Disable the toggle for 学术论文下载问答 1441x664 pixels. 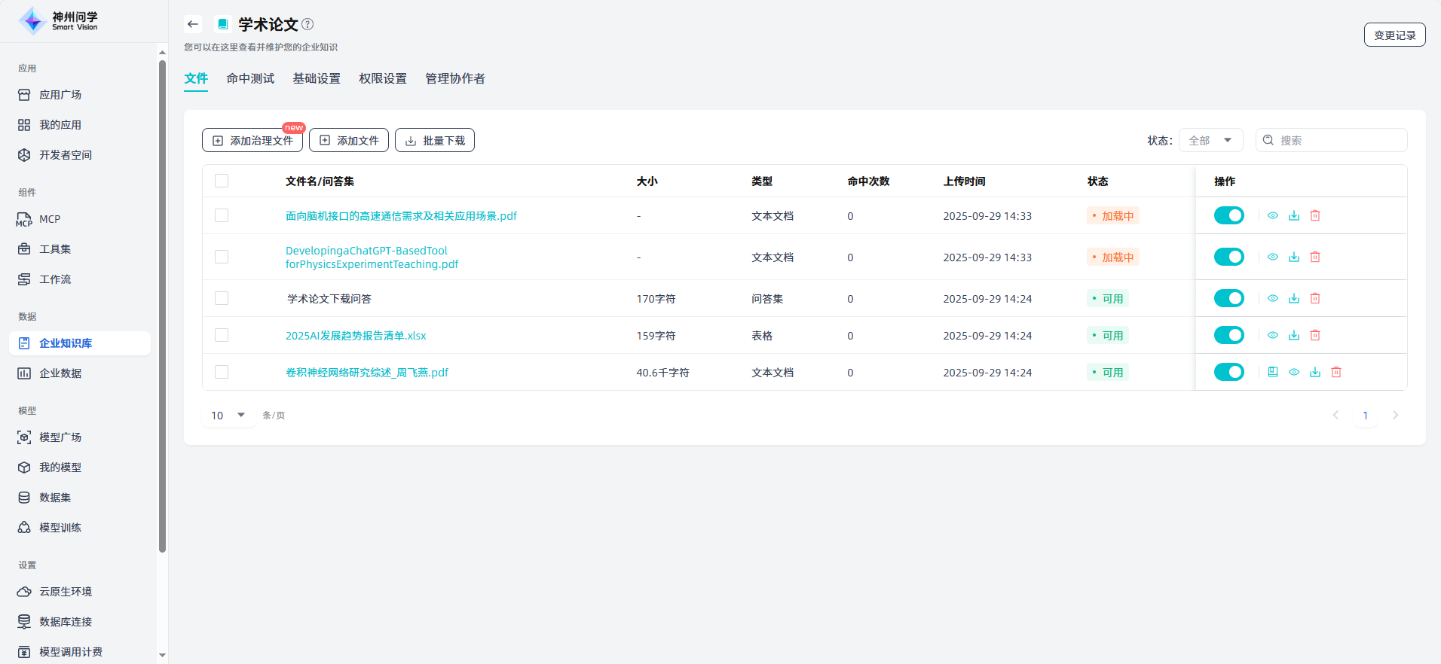click(x=1228, y=298)
